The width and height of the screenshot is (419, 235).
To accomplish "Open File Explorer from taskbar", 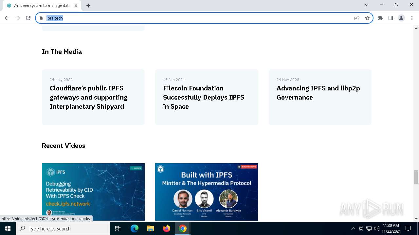I will pos(151,228).
